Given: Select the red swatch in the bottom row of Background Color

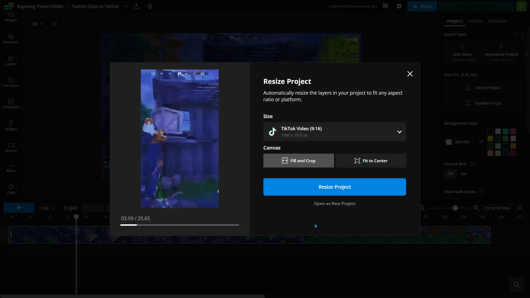Looking at the screenshot, I should click(x=513, y=153).
